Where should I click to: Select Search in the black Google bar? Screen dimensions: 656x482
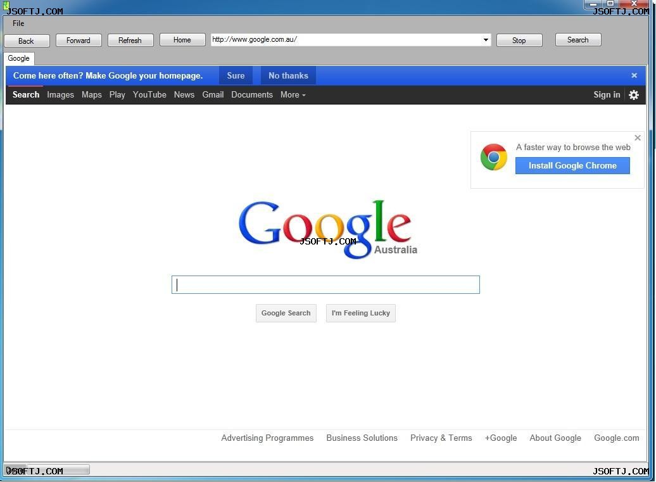[x=26, y=95]
